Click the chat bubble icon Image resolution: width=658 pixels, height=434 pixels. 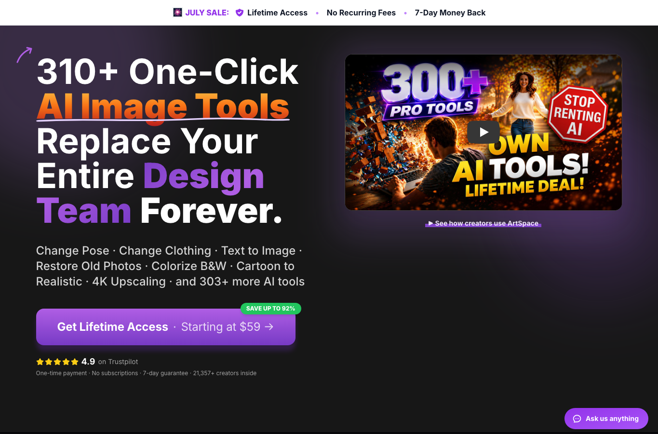pos(577,419)
